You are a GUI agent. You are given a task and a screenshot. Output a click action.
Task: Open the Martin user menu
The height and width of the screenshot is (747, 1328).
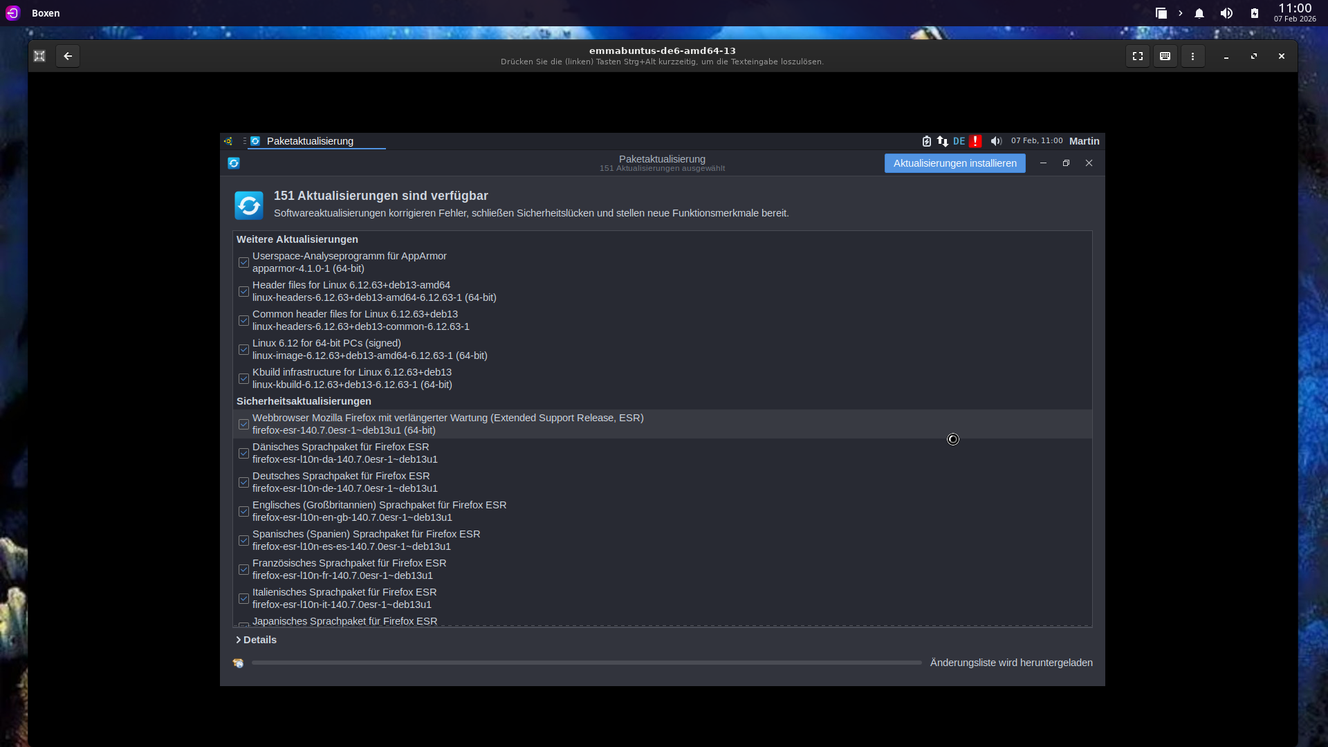[x=1084, y=141]
